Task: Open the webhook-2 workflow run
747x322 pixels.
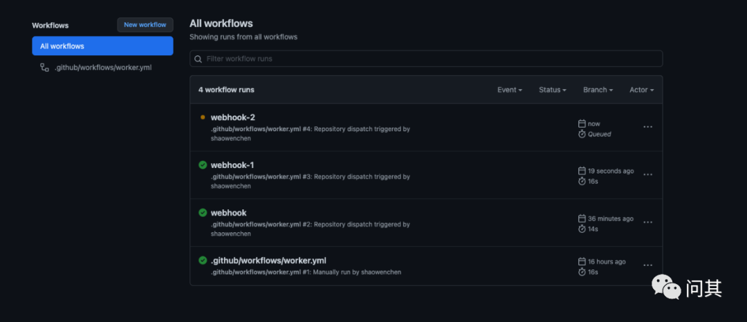Action: pyautogui.click(x=233, y=117)
